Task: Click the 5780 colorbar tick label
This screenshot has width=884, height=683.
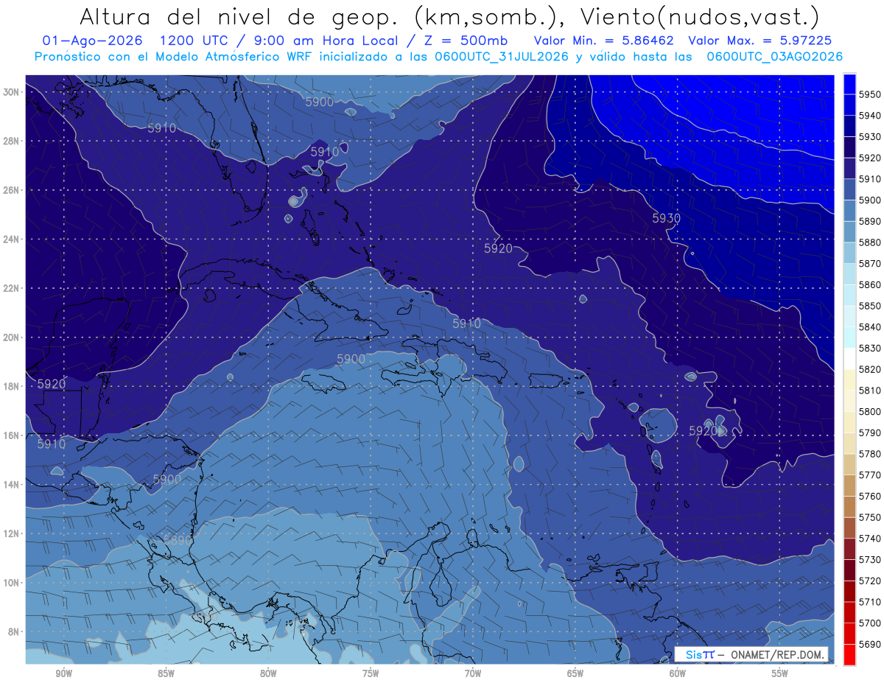Action: [870, 454]
